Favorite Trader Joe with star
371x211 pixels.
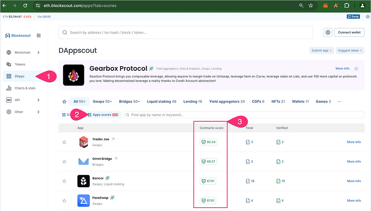(64, 142)
